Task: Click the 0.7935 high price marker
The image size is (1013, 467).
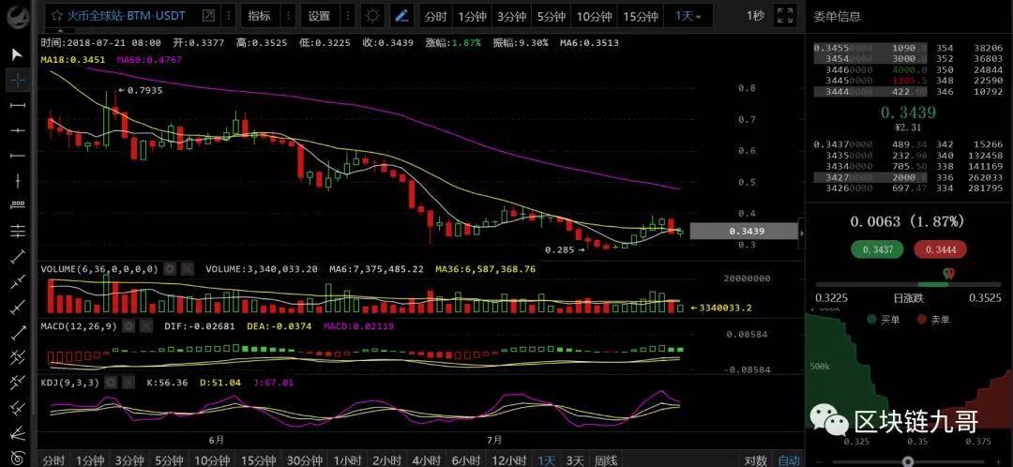Action: point(140,90)
